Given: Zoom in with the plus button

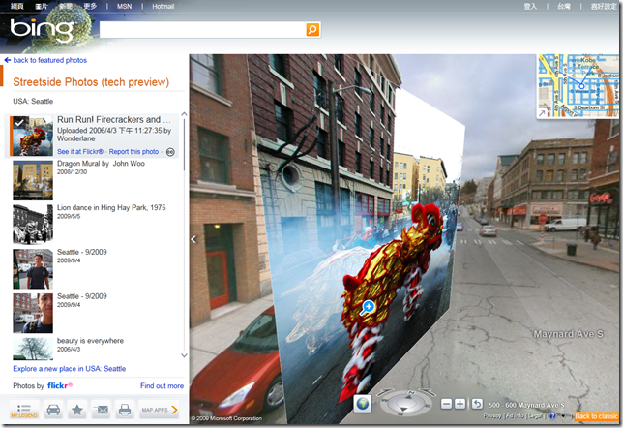Looking at the screenshot, I should (x=460, y=404).
